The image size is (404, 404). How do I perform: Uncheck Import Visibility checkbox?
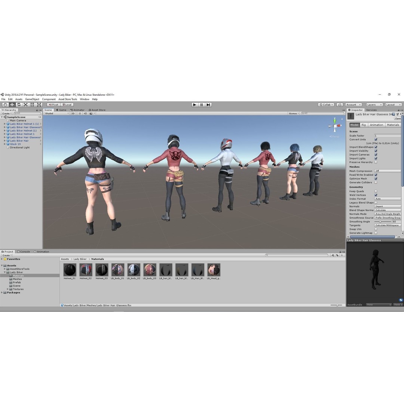click(x=376, y=151)
